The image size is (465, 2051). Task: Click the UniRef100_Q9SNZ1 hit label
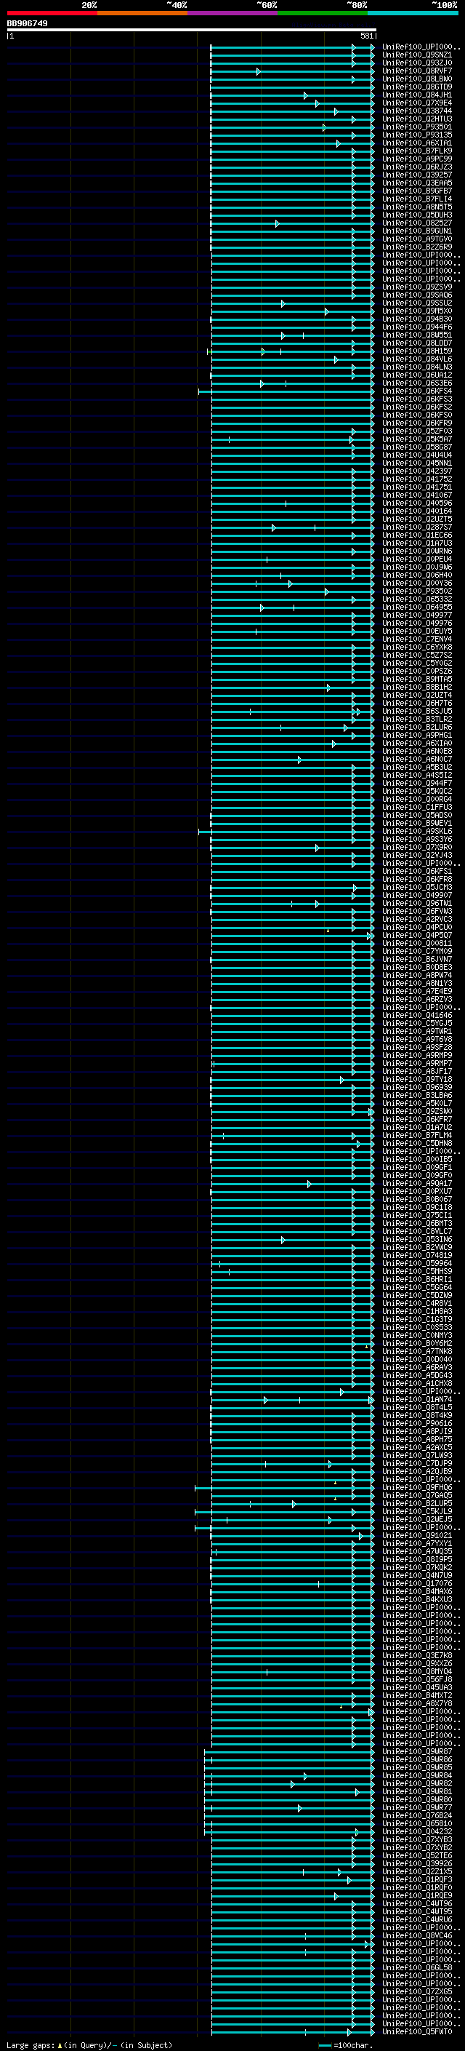click(417, 55)
